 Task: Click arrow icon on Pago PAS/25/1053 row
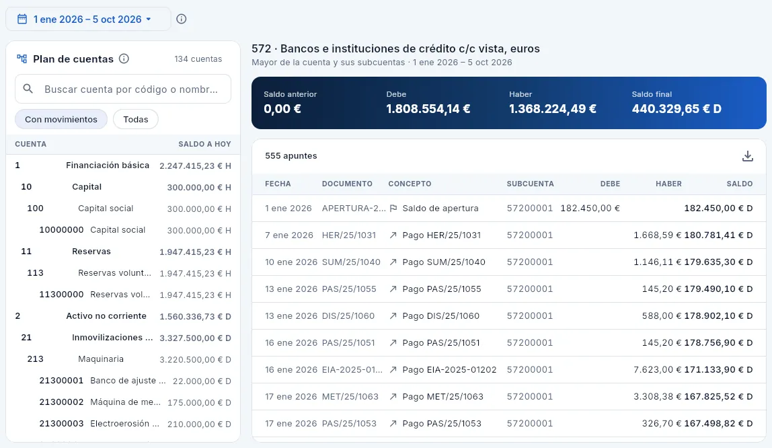click(393, 424)
